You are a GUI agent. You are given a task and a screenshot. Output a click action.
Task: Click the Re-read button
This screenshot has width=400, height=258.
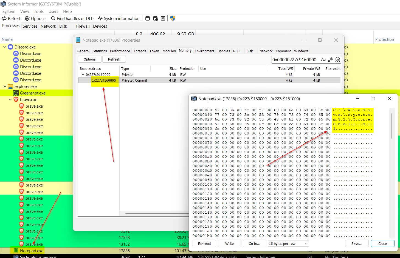click(x=204, y=243)
